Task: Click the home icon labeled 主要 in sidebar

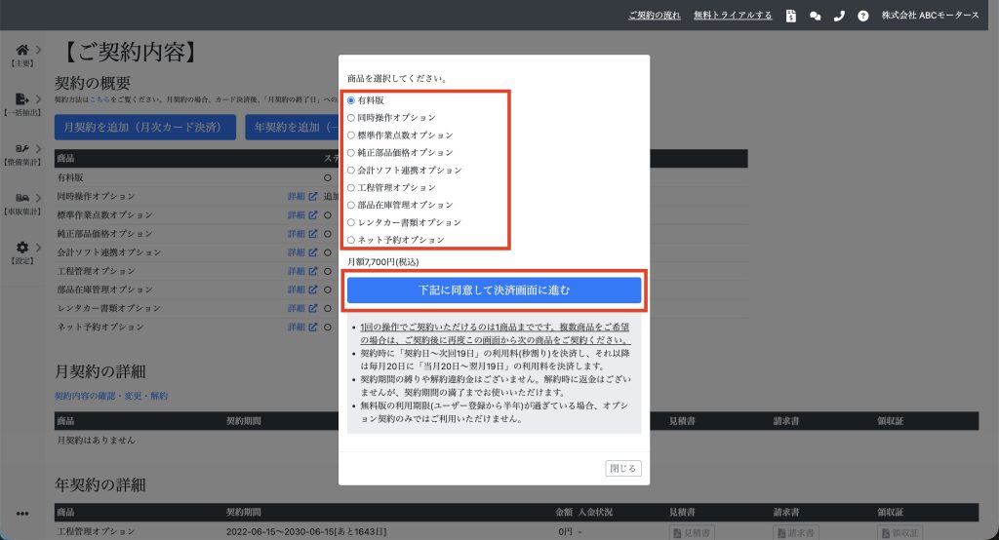Action: coord(22,50)
